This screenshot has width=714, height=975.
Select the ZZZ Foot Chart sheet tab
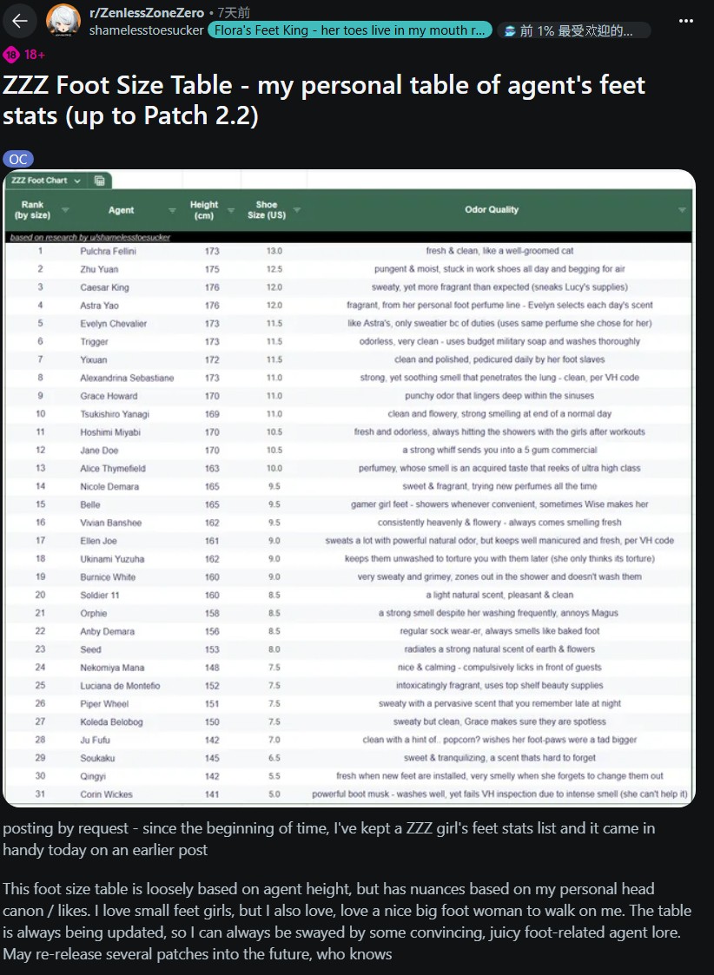click(x=42, y=181)
